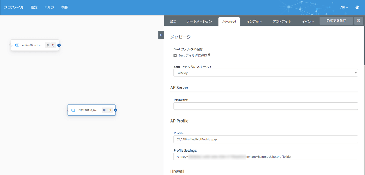Click the 変更を保存 button
This screenshot has width=365, height=175.
(x=336, y=21)
